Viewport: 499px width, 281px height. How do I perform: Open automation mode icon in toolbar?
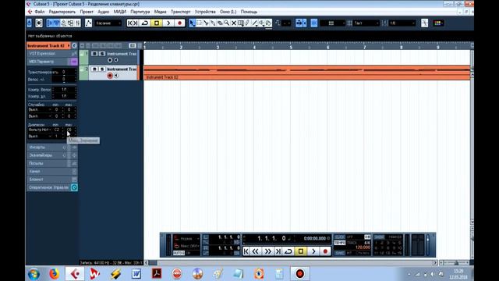[88, 23]
